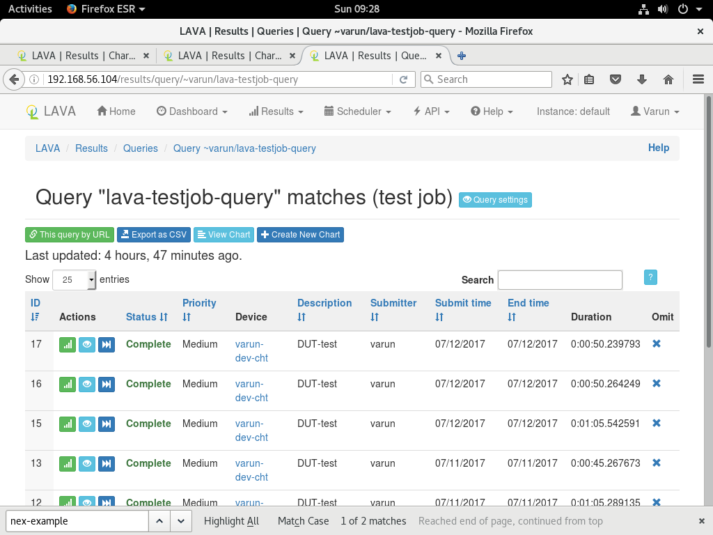
Task: Open the Scheduler dropdown menu
Action: tap(358, 111)
